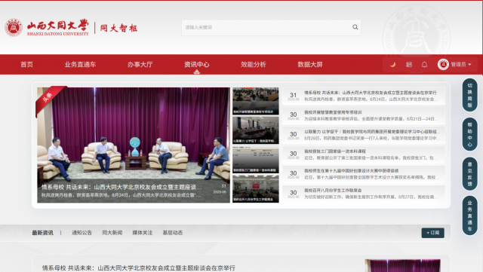The height and width of the screenshot is (272, 483).
Task: Open the notification bell icon
Action: pyautogui.click(x=424, y=64)
